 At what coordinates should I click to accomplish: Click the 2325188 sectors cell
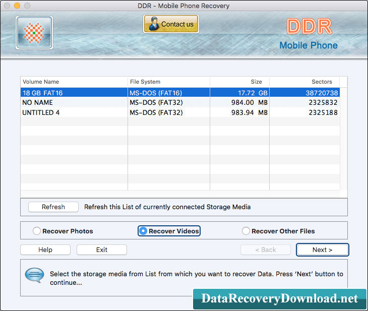coord(304,112)
